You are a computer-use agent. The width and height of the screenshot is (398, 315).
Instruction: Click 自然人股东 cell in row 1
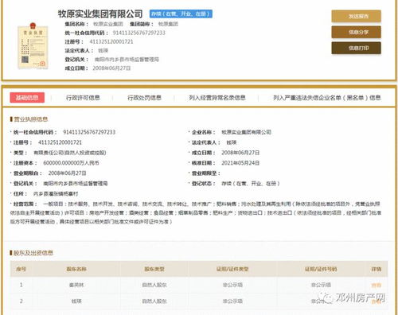[154, 285]
